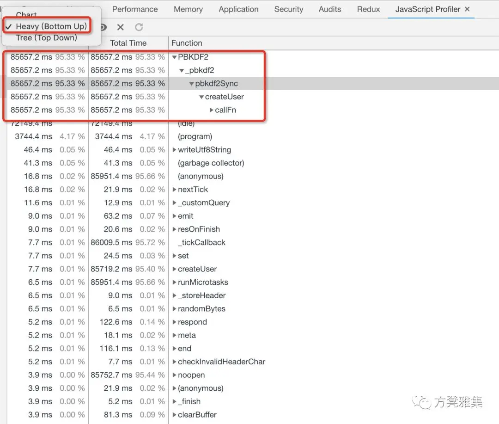Click the 85752.7 ms total time cell
The height and width of the screenshot is (424, 499).
coord(111,375)
